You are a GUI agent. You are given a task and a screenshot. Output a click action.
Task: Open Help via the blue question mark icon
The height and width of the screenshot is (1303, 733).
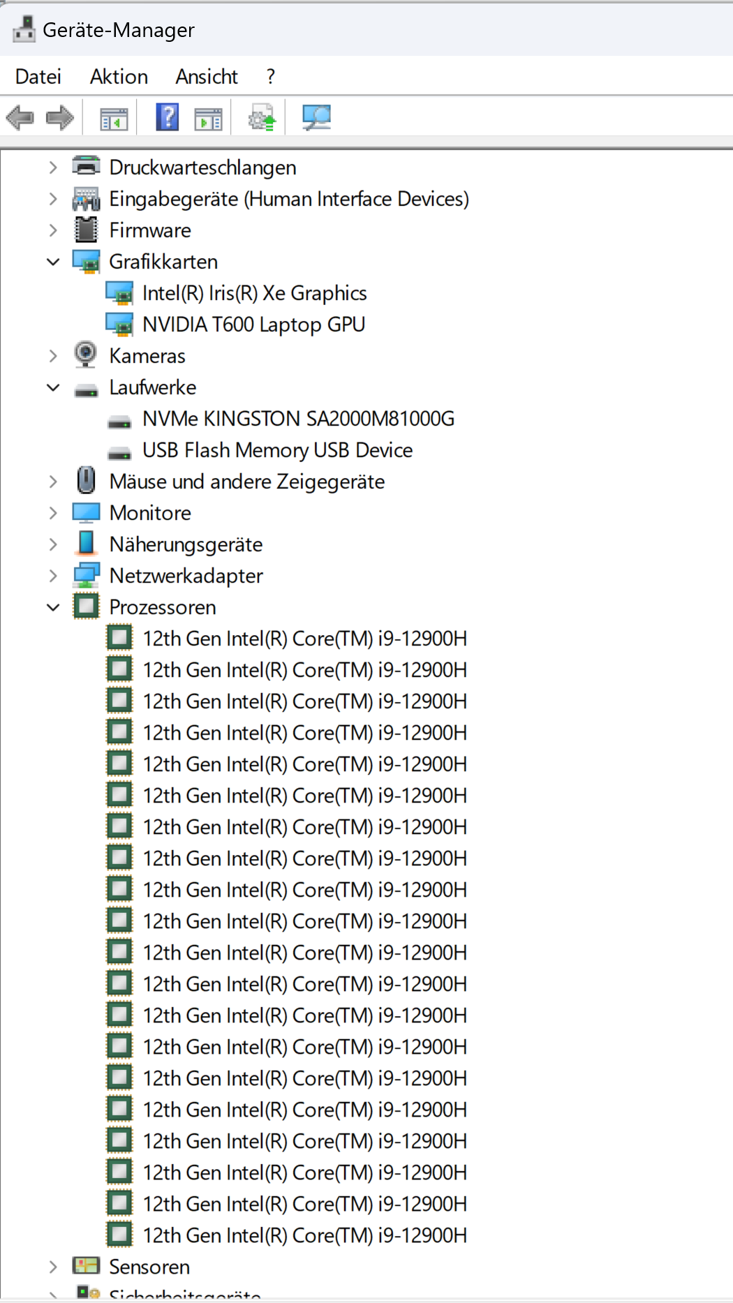(168, 117)
